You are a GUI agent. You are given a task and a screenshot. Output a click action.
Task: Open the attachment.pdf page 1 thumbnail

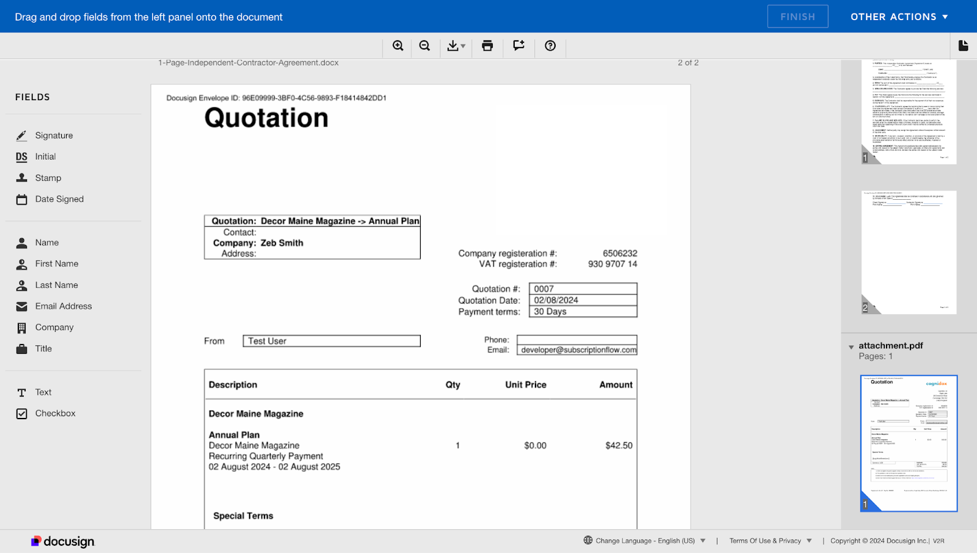tap(909, 443)
